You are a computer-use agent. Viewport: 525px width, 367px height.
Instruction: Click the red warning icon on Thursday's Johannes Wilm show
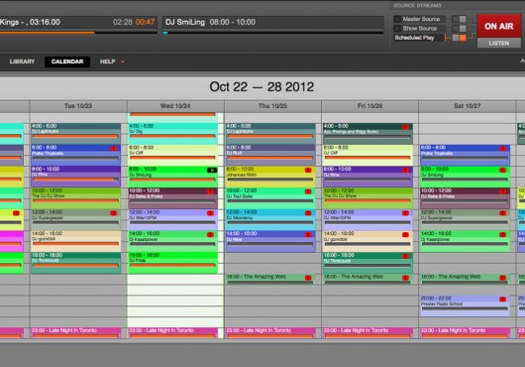pyautogui.click(x=308, y=170)
